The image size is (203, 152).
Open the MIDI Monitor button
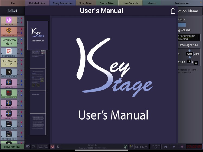[12, 147]
